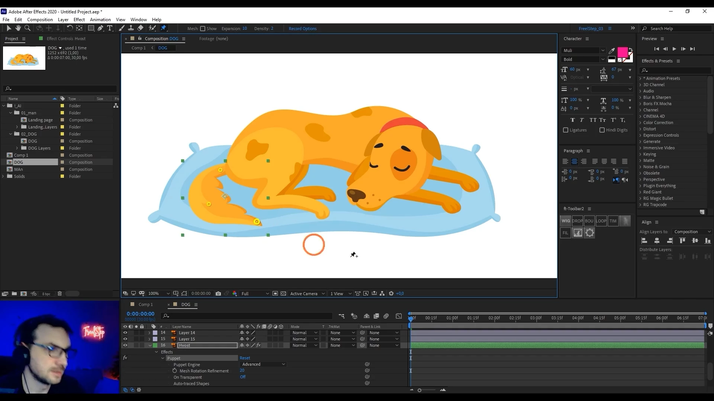The width and height of the screenshot is (714, 401).
Task: Open Align Layers to Composition dropdown
Action: tap(692, 232)
